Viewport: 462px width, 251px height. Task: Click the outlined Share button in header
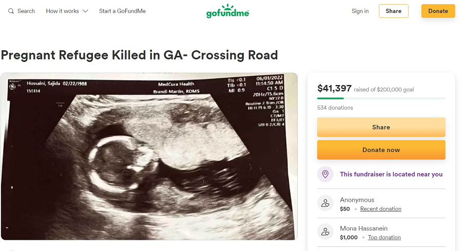click(x=393, y=11)
